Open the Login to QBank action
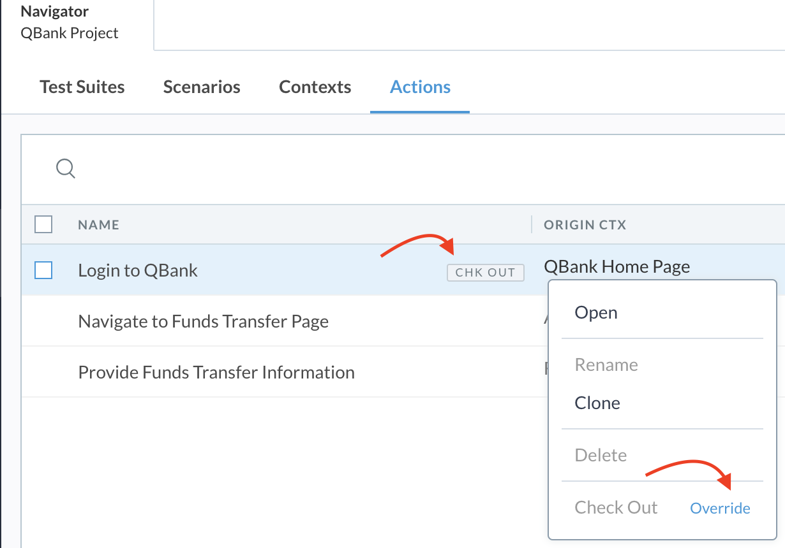Image resolution: width=785 pixels, height=548 pixels. [138, 270]
